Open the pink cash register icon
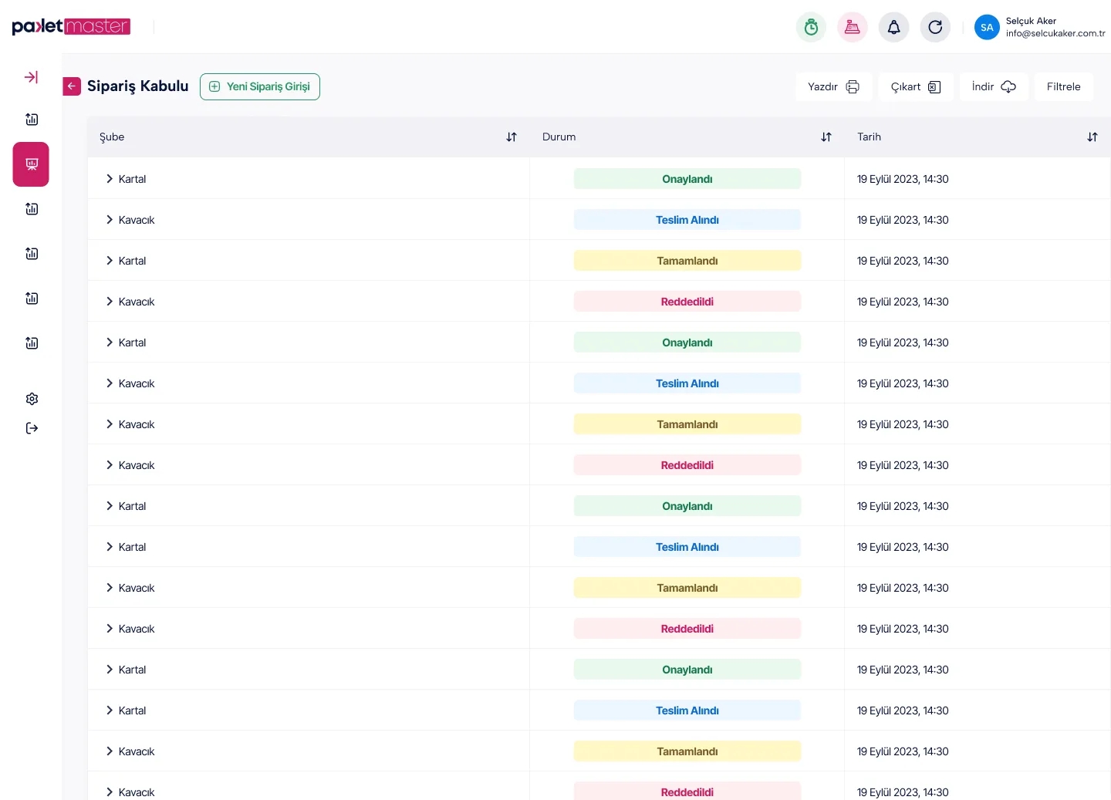 click(x=853, y=27)
